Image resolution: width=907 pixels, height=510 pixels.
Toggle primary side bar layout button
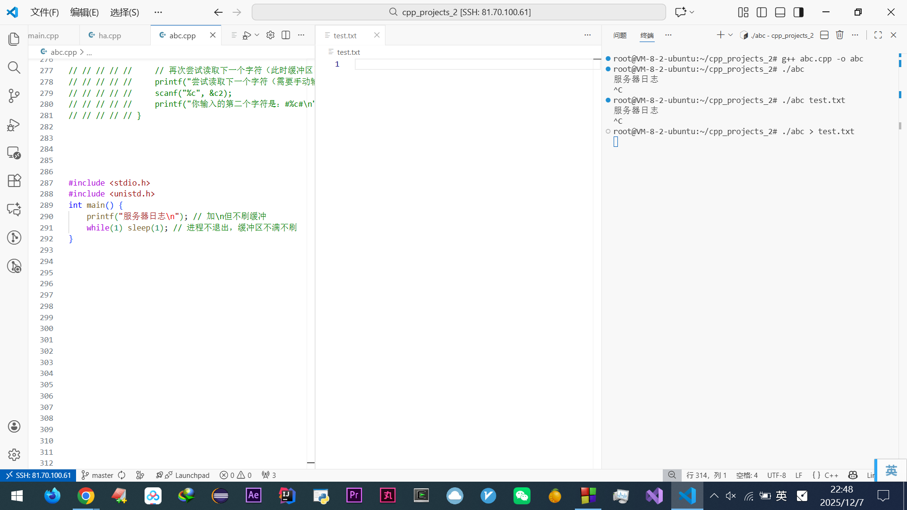pyautogui.click(x=762, y=12)
